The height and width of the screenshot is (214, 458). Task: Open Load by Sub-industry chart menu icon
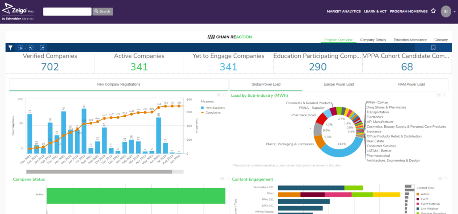point(439,95)
